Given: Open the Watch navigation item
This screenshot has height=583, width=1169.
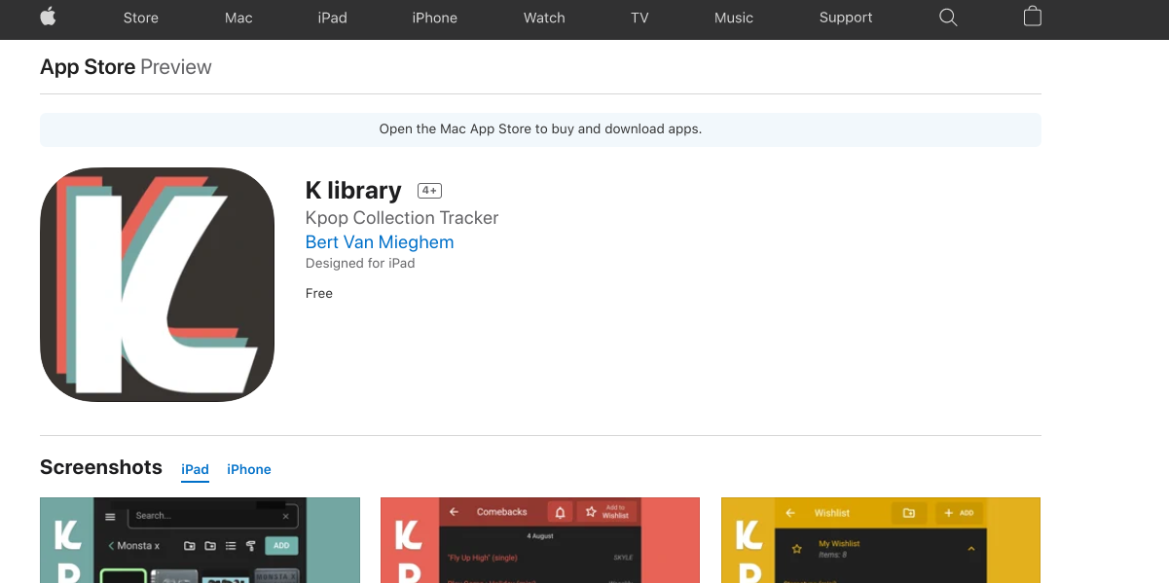Looking at the screenshot, I should (544, 18).
